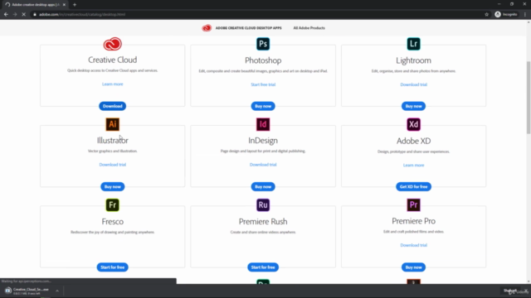Open Learn more link under Creative Cloud

point(113,84)
